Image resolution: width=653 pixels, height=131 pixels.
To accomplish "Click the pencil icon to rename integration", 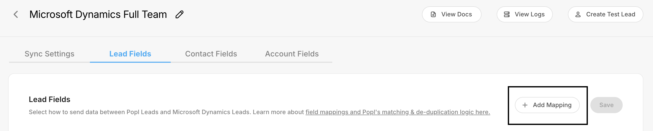I will (x=179, y=14).
